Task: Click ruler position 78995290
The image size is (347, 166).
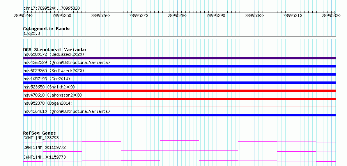Action: [216, 16]
